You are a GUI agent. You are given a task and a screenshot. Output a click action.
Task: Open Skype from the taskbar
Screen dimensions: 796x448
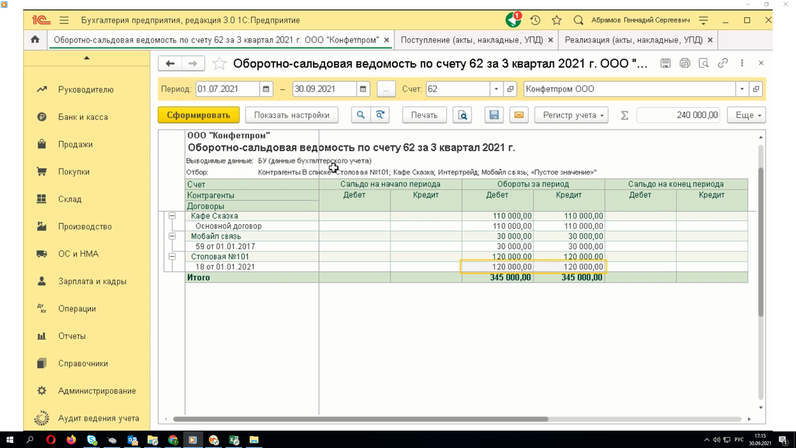pyautogui.click(x=92, y=439)
